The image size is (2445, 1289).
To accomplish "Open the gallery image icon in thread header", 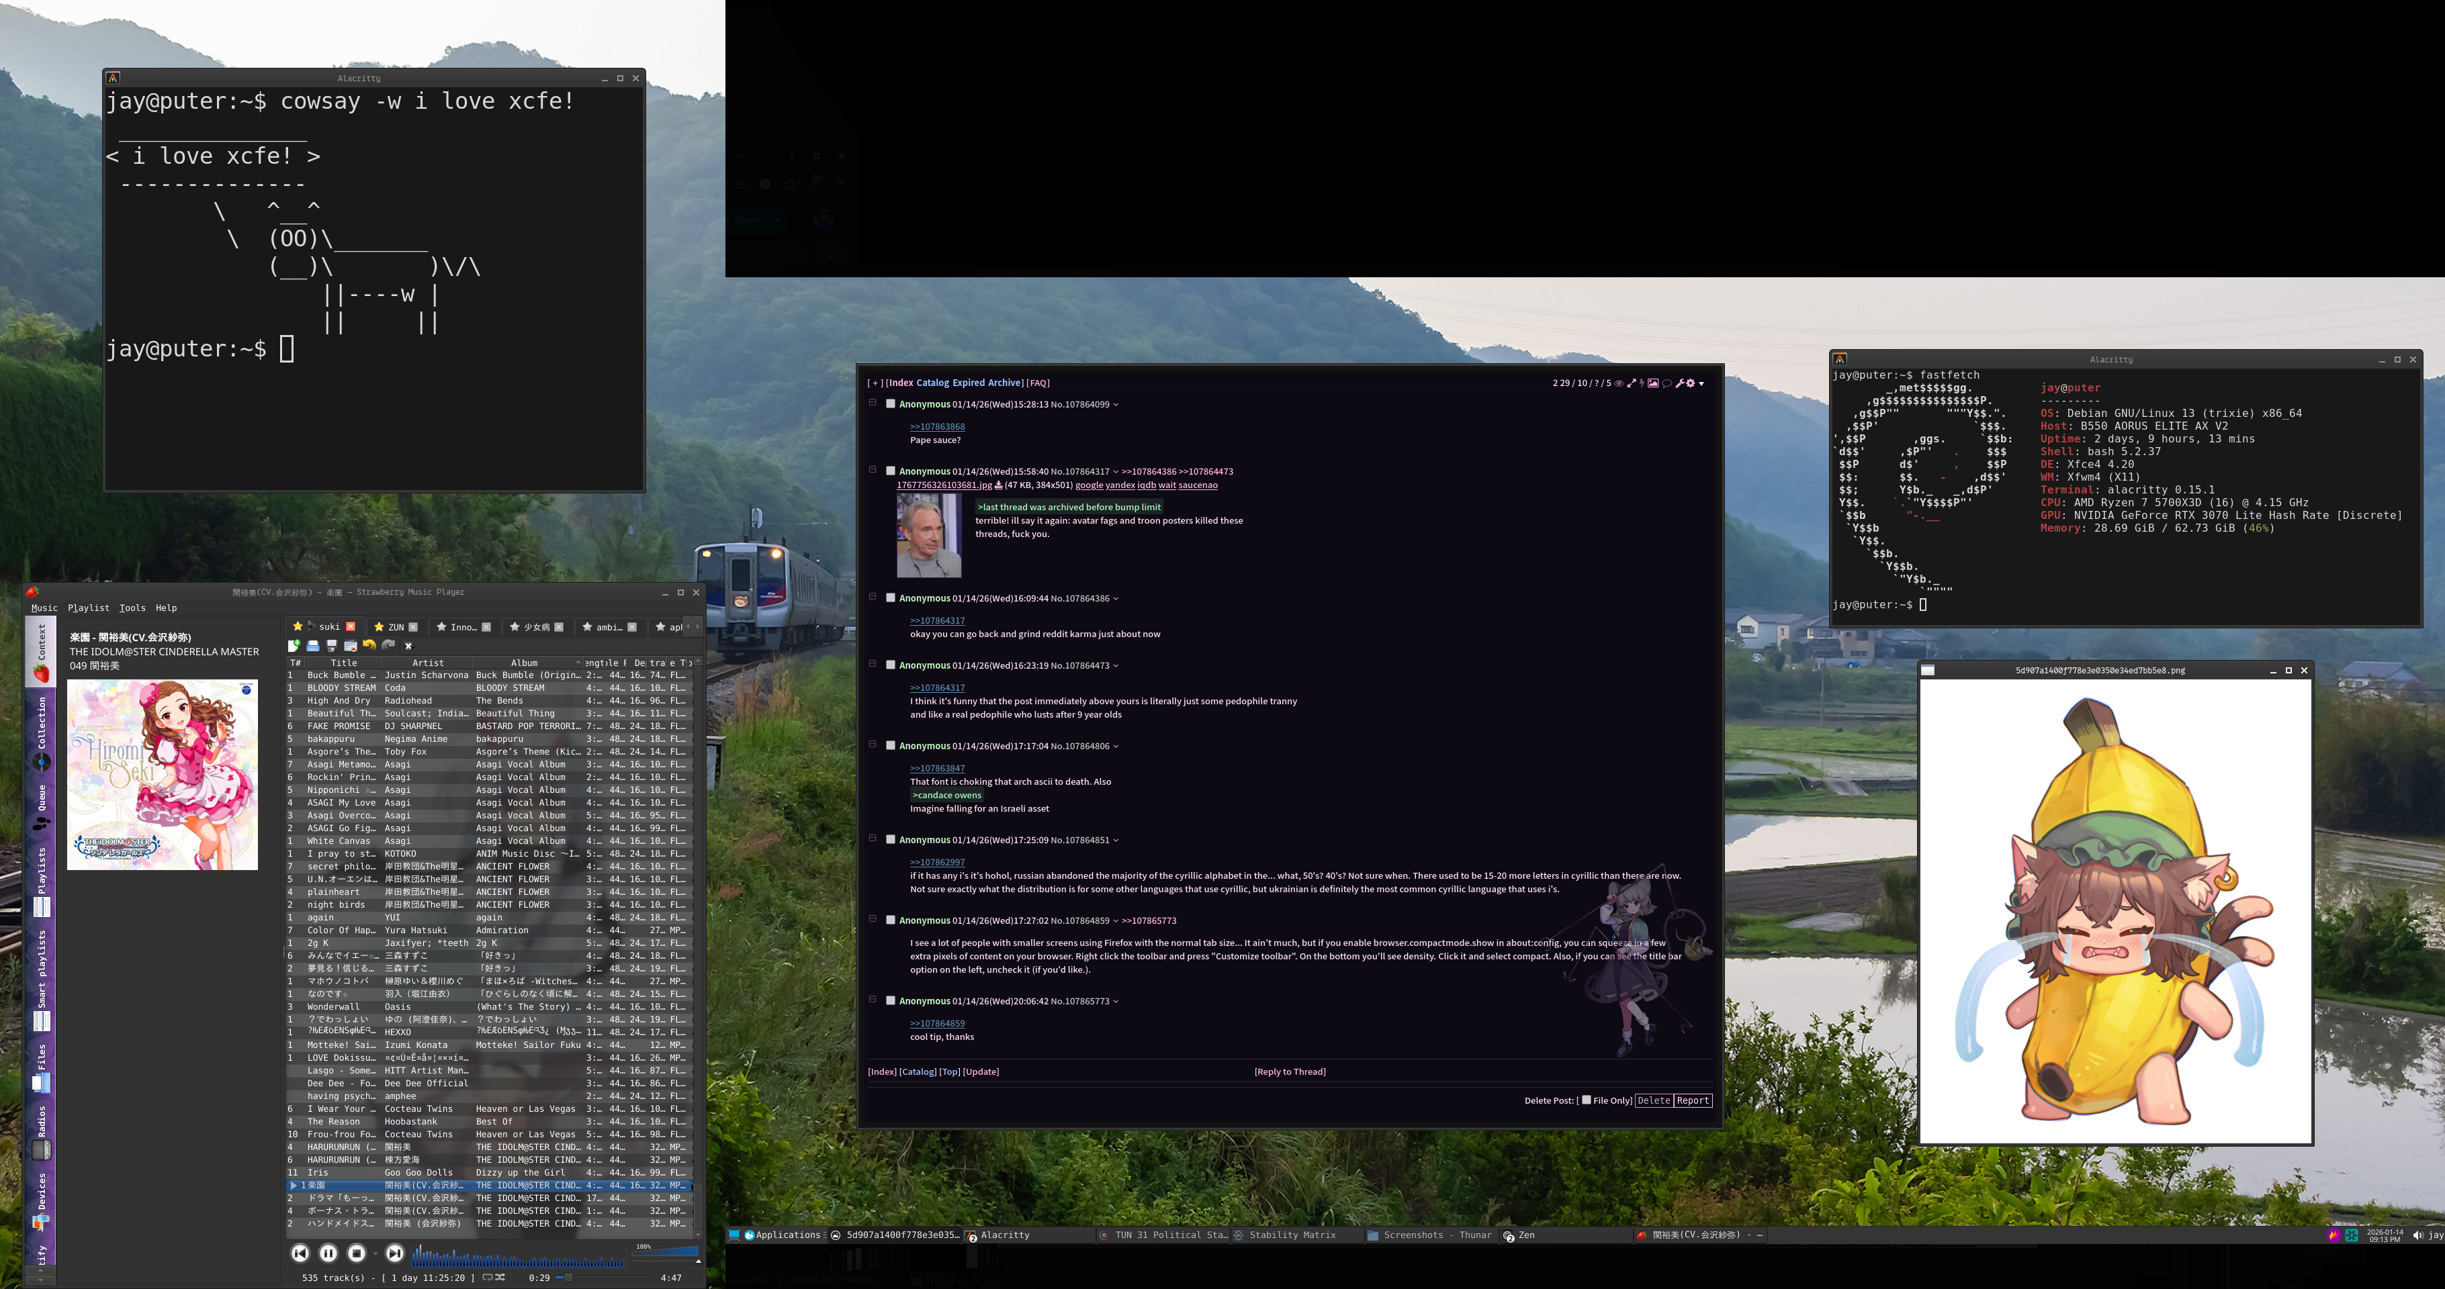I will [1654, 383].
